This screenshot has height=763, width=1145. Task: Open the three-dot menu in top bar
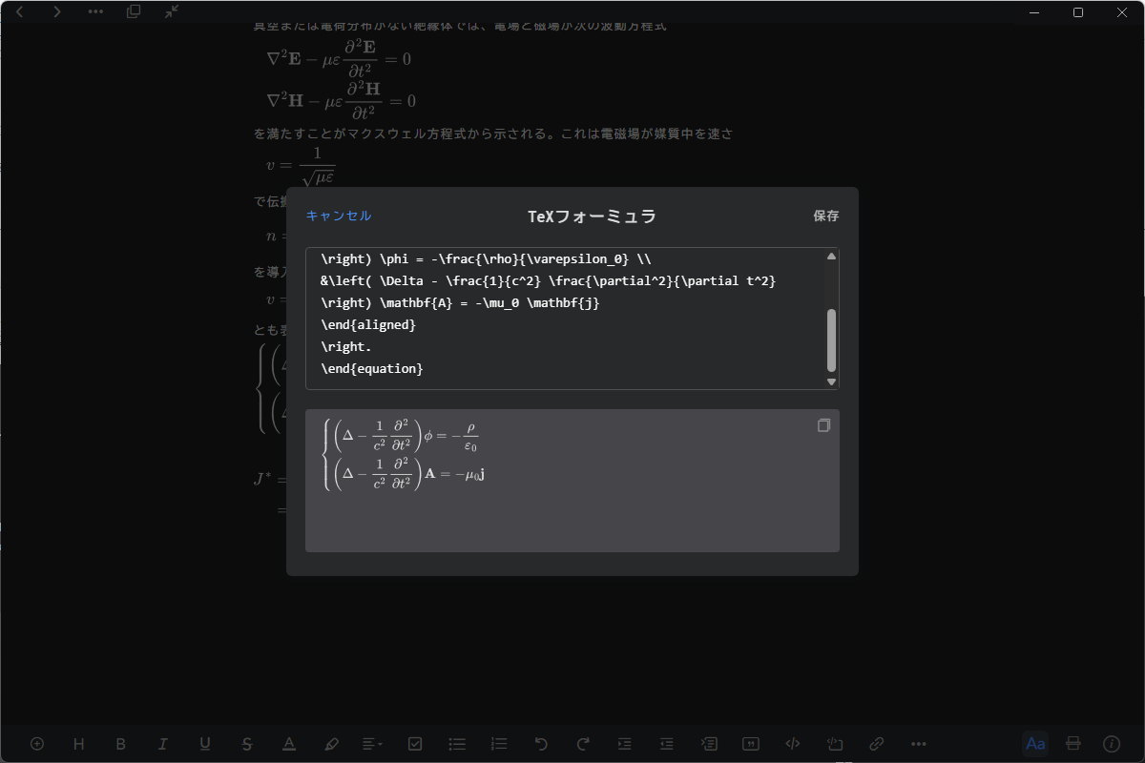95,11
